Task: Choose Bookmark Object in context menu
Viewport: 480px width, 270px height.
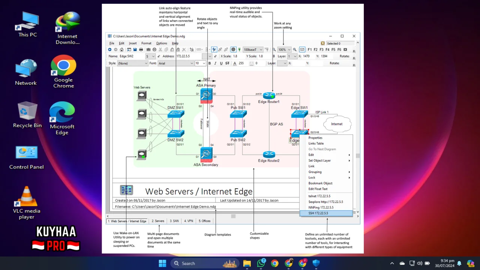Action: click(326, 183)
